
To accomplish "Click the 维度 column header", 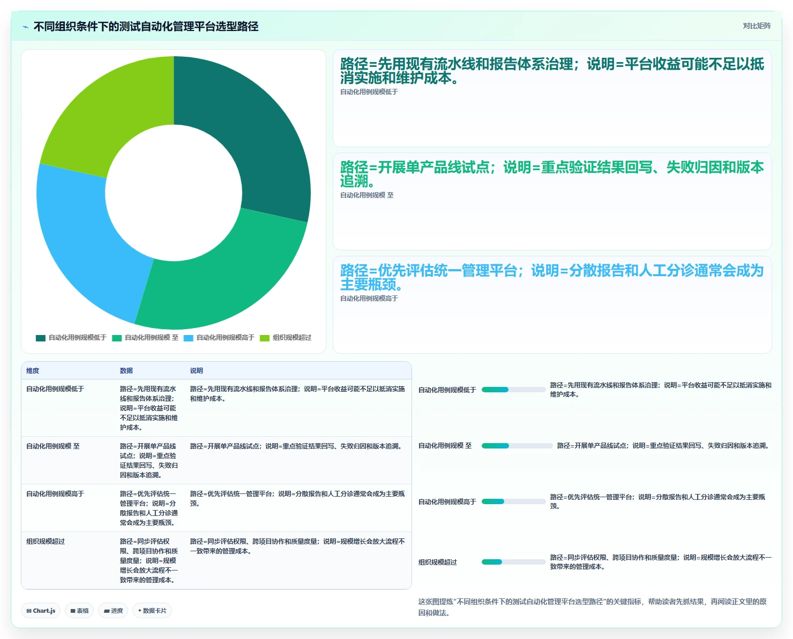I will click(x=33, y=370).
